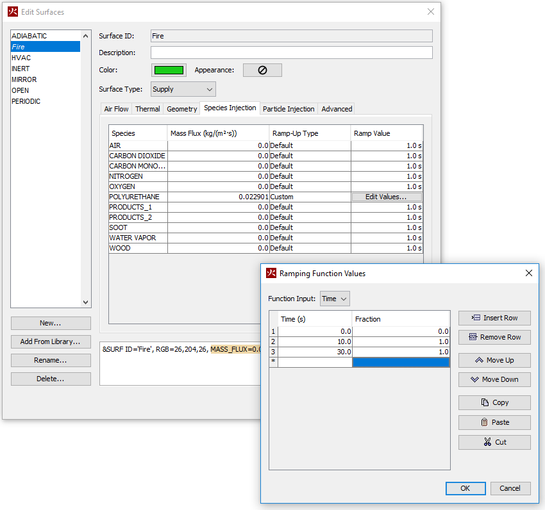Click the Copy button
This screenshot has width=545, height=510.
click(494, 402)
